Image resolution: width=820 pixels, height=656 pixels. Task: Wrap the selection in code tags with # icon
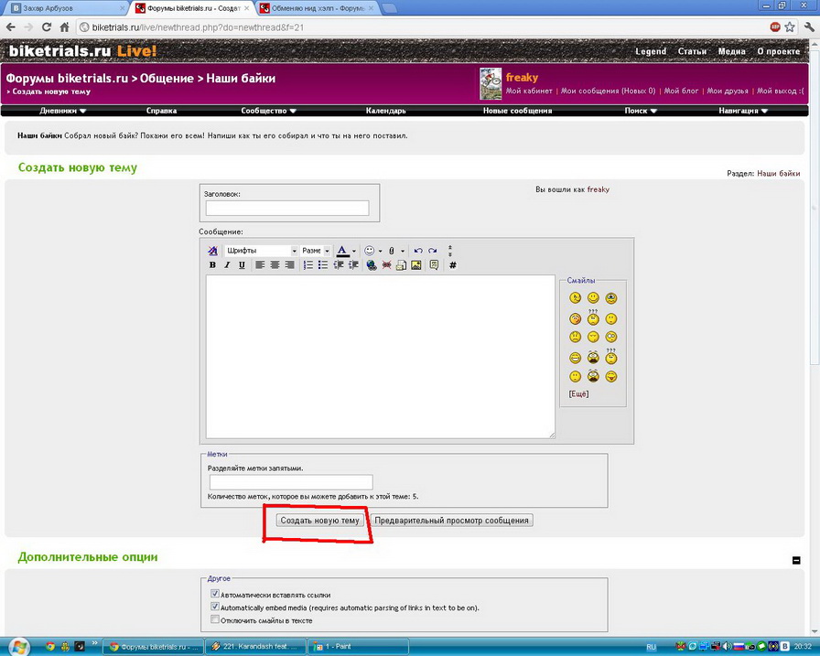[x=453, y=265]
